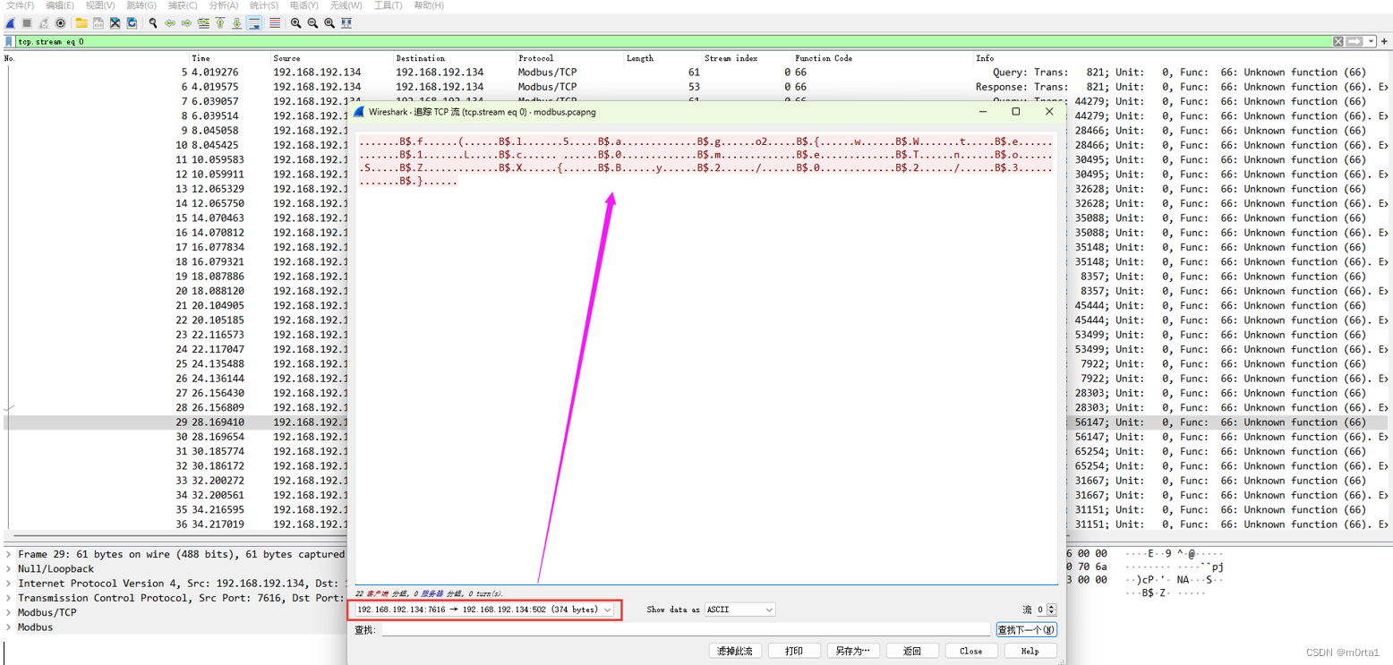Screen dimensions: 1393x665
Task: Expand the Frame 29 tree item
Action: point(9,555)
